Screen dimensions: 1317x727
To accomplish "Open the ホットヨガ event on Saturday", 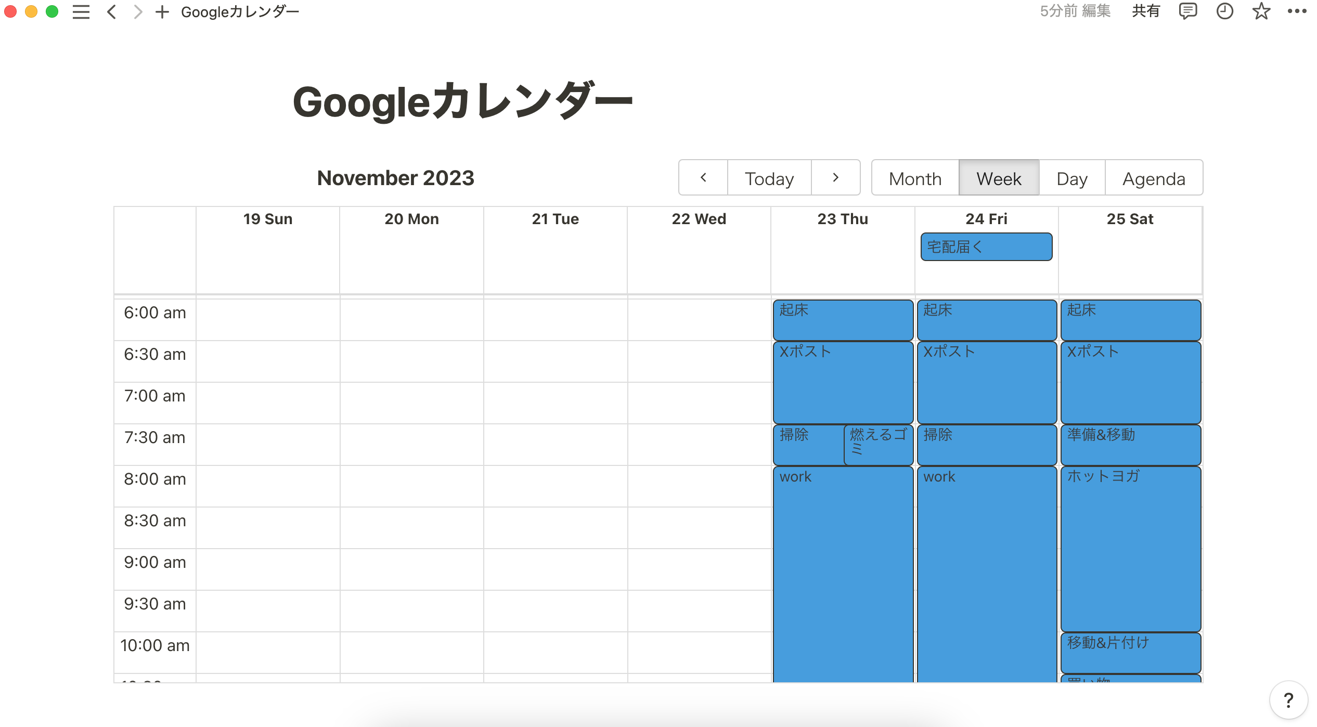I will coord(1131,549).
